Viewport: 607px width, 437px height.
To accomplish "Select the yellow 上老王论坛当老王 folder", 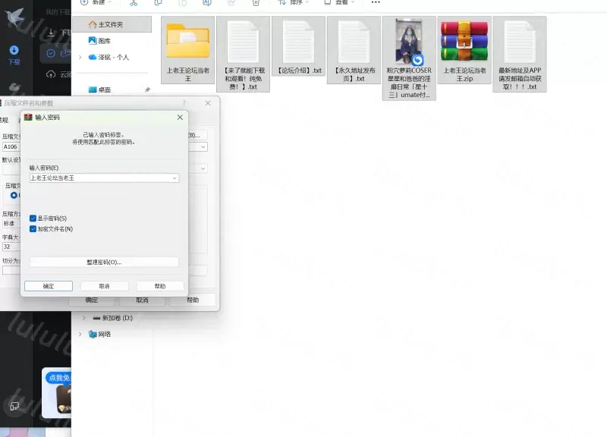I will [x=187, y=50].
